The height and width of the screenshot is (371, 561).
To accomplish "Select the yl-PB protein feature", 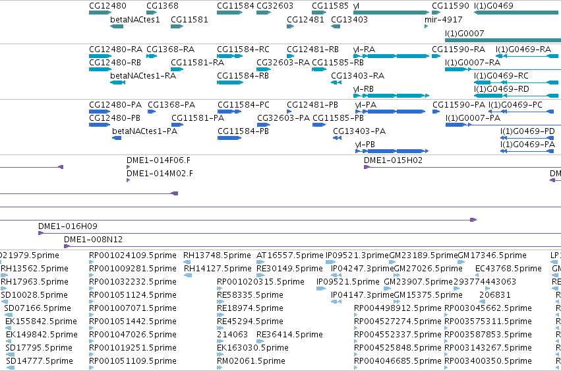I will [392, 151].
